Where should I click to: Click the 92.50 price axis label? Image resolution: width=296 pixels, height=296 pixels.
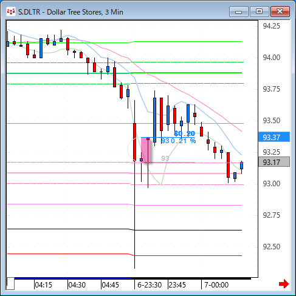click(x=272, y=247)
